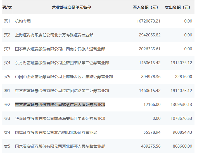Select the 卖1 row label

coord(7,91)
